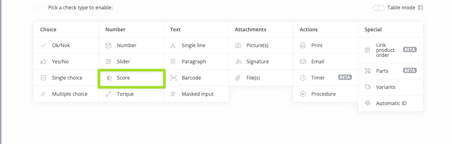Select the Paragraph text type
Viewport: 452px width, 144px height.
click(x=194, y=62)
